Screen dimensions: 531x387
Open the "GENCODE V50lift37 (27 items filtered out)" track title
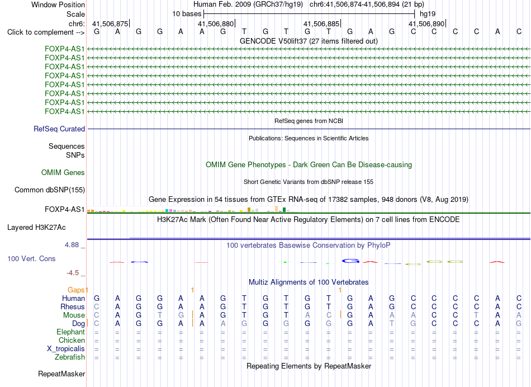(309, 41)
